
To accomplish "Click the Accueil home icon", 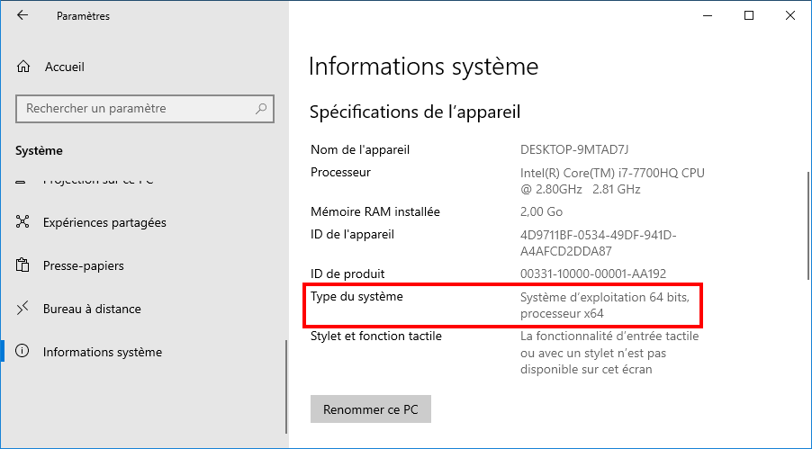I will coord(24,67).
